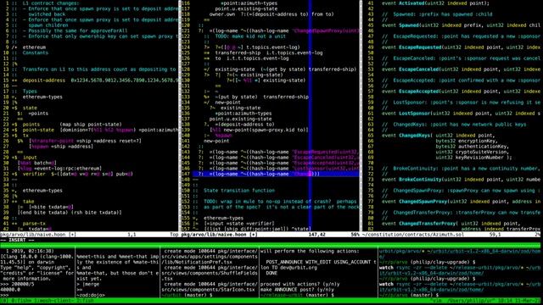The width and height of the screenshot is (543, 305).
Task: Click the 'Constants' comment in the left pane
Action: tap(36, 53)
